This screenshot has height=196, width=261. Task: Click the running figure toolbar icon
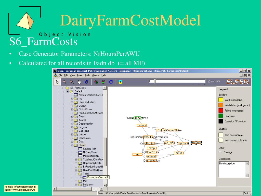[x=121, y=82]
